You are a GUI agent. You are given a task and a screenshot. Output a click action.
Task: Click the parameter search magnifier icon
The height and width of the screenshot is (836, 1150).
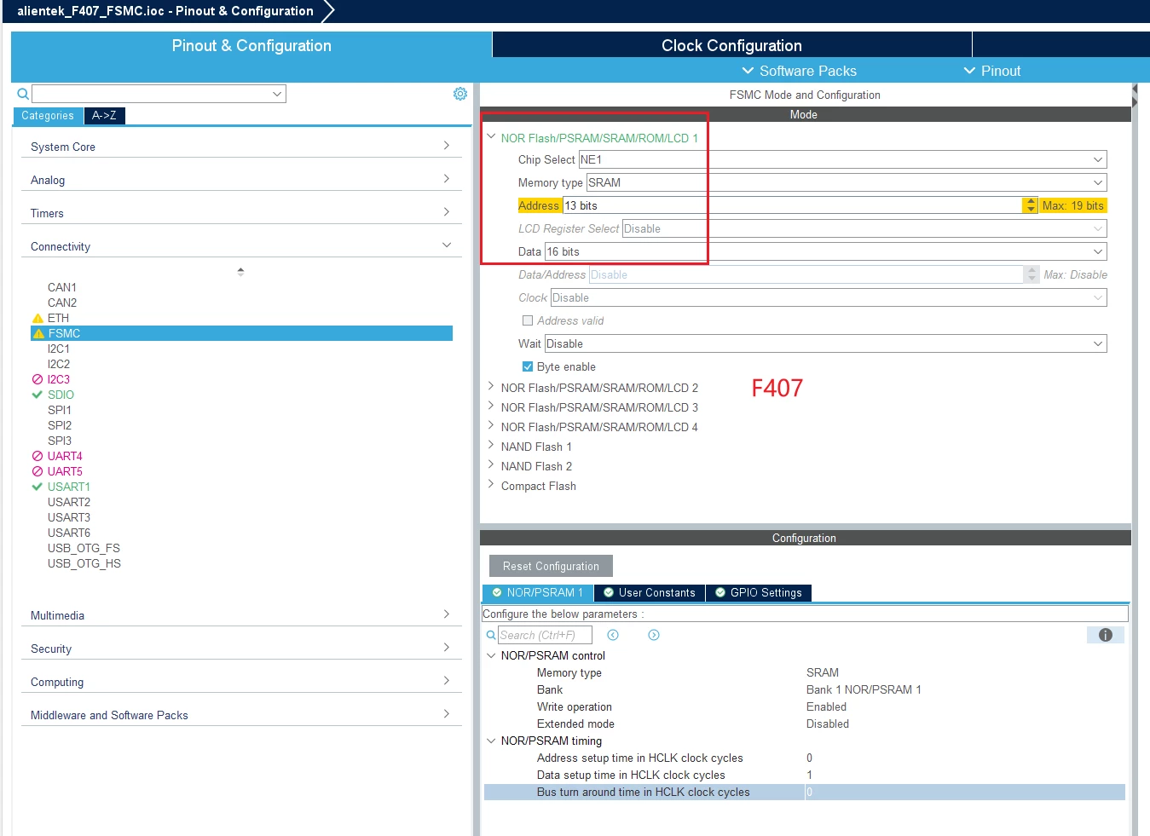click(491, 635)
